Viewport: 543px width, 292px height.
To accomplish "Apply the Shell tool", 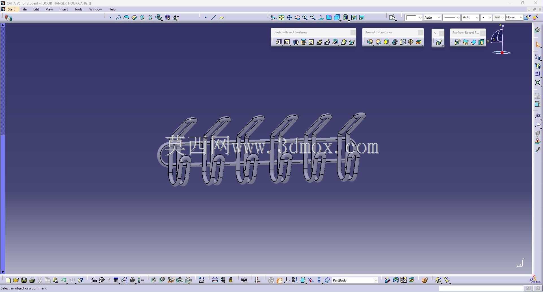I will 395,42.
